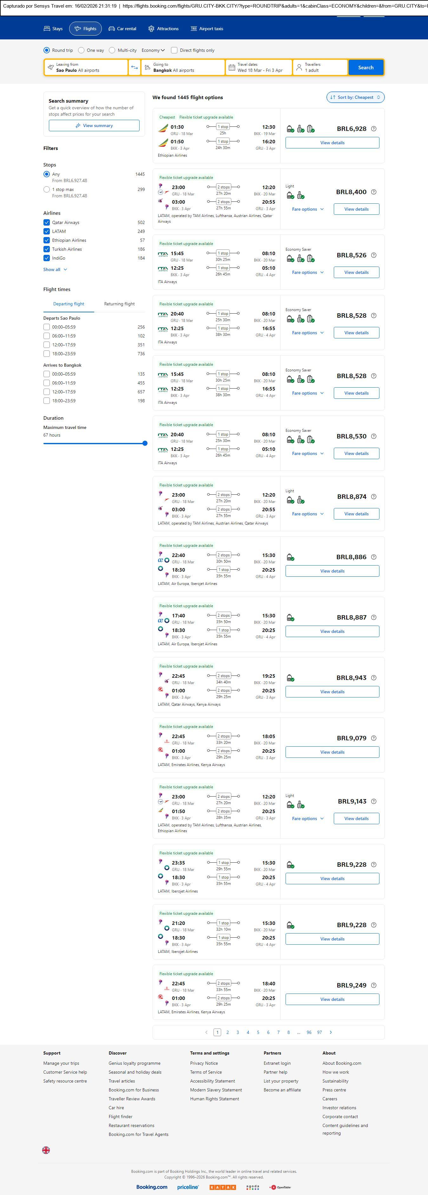Go to next results page arrow
Screen dimensions: 428x1195
(x=331, y=1032)
